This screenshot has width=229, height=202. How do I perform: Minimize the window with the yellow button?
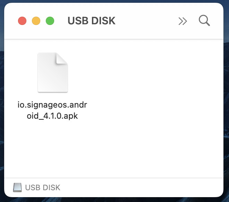point(36,21)
